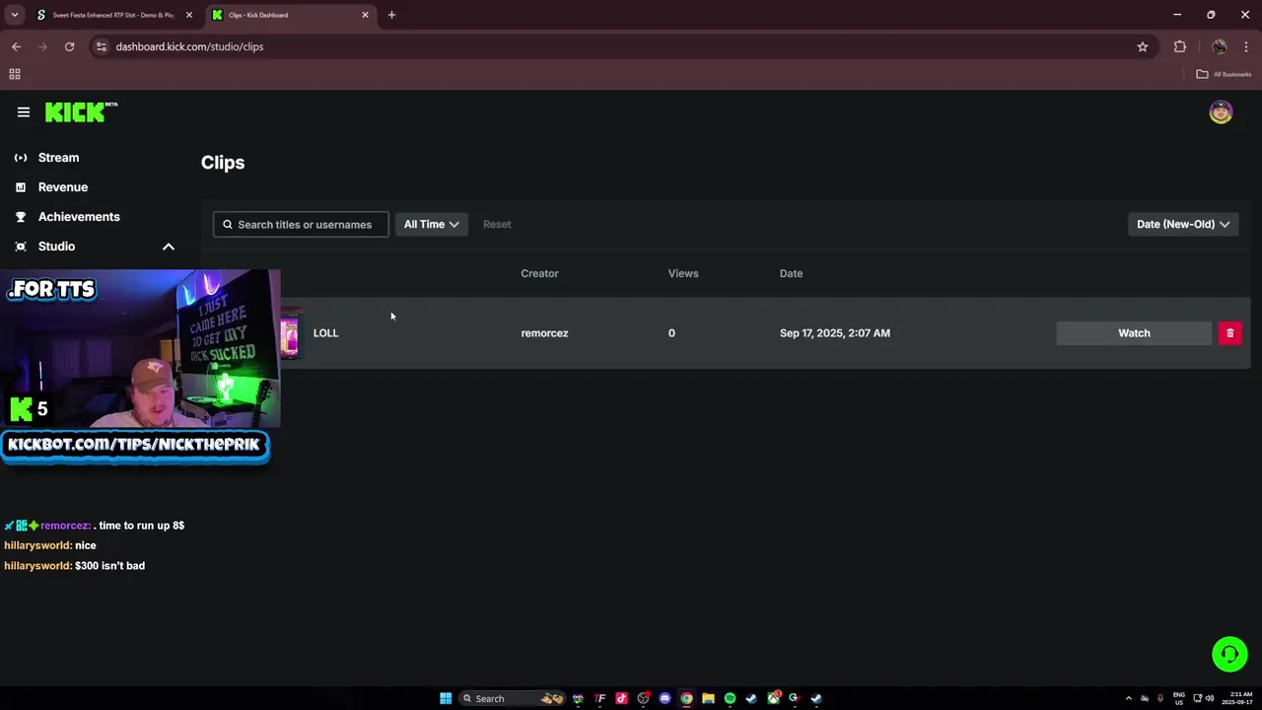
Task: Go back in browser history
Action: pyautogui.click(x=16, y=46)
